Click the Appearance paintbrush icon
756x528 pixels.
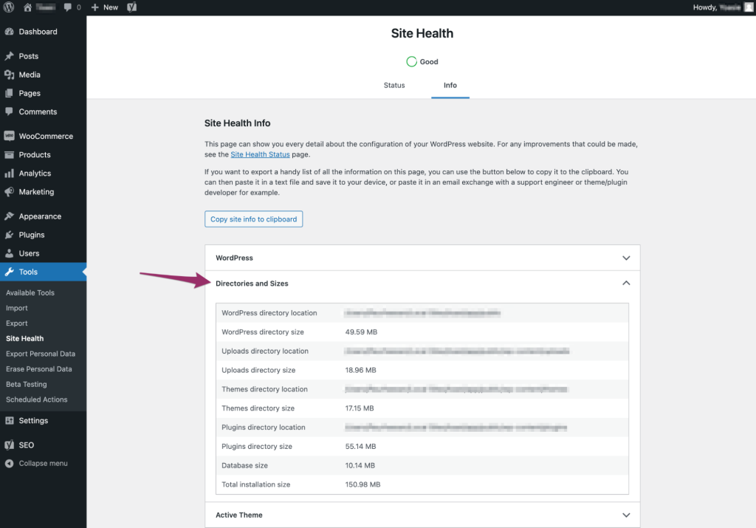[x=9, y=216]
